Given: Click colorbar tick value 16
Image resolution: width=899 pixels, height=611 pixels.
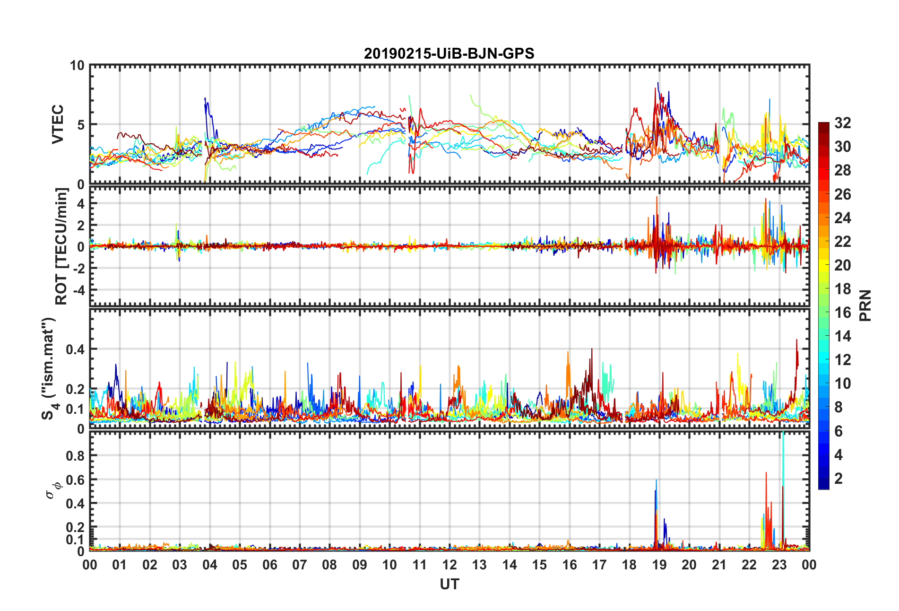Looking at the screenshot, I should tap(842, 313).
